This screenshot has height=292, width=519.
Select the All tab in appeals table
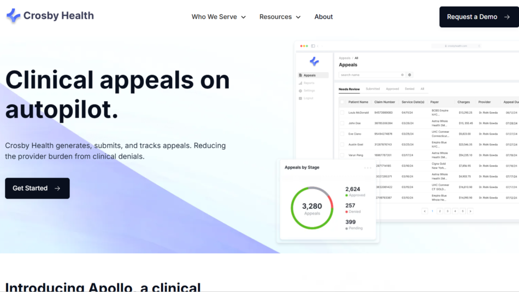pyautogui.click(x=422, y=89)
